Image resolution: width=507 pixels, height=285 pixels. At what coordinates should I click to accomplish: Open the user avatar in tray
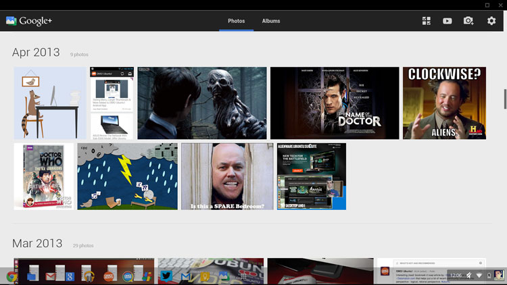pyautogui.click(x=499, y=276)
